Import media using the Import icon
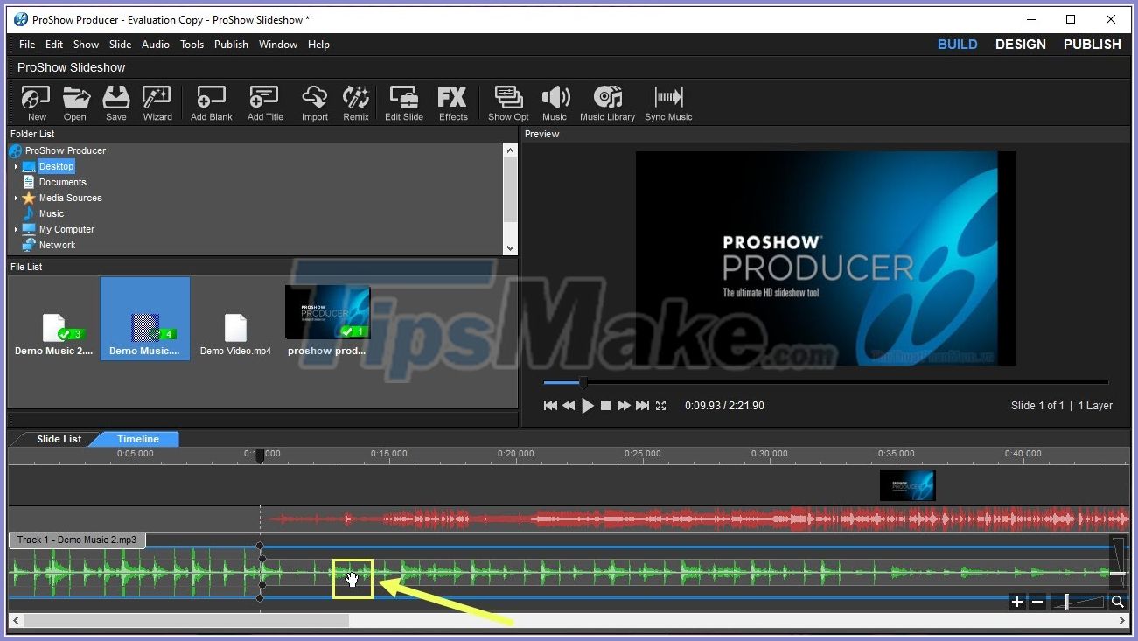The height and width of the screenshot is (641, 1138). click(x=314, y=102)
